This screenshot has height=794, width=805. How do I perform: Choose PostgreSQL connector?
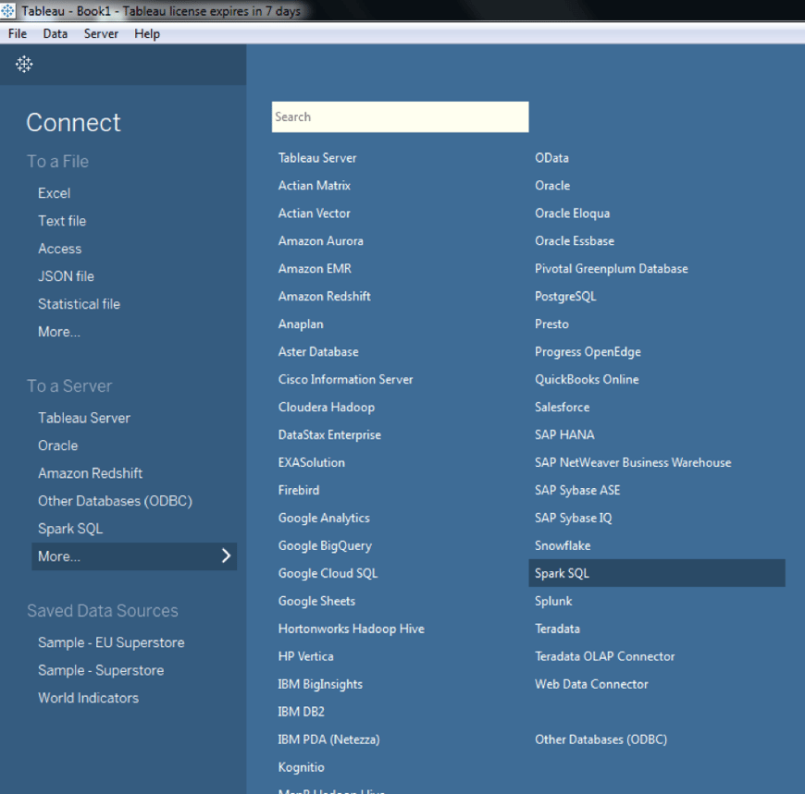click(x=565, y=297)
